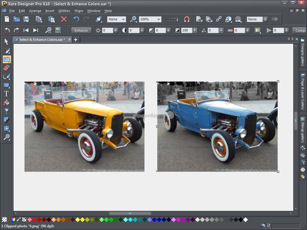Select the Eraser tool

(x=7, y=68)
